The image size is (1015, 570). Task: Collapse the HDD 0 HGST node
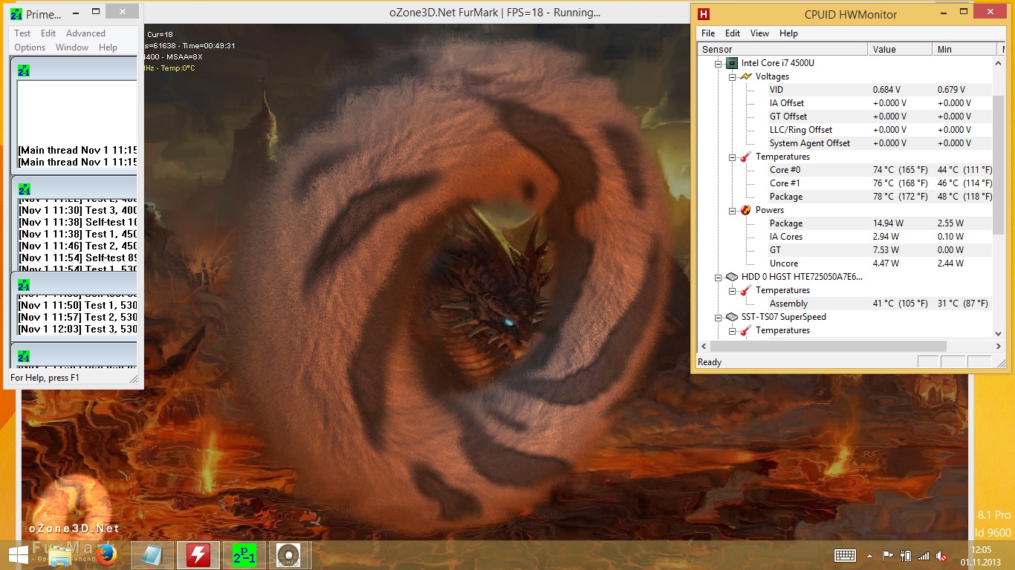[719, 277]
